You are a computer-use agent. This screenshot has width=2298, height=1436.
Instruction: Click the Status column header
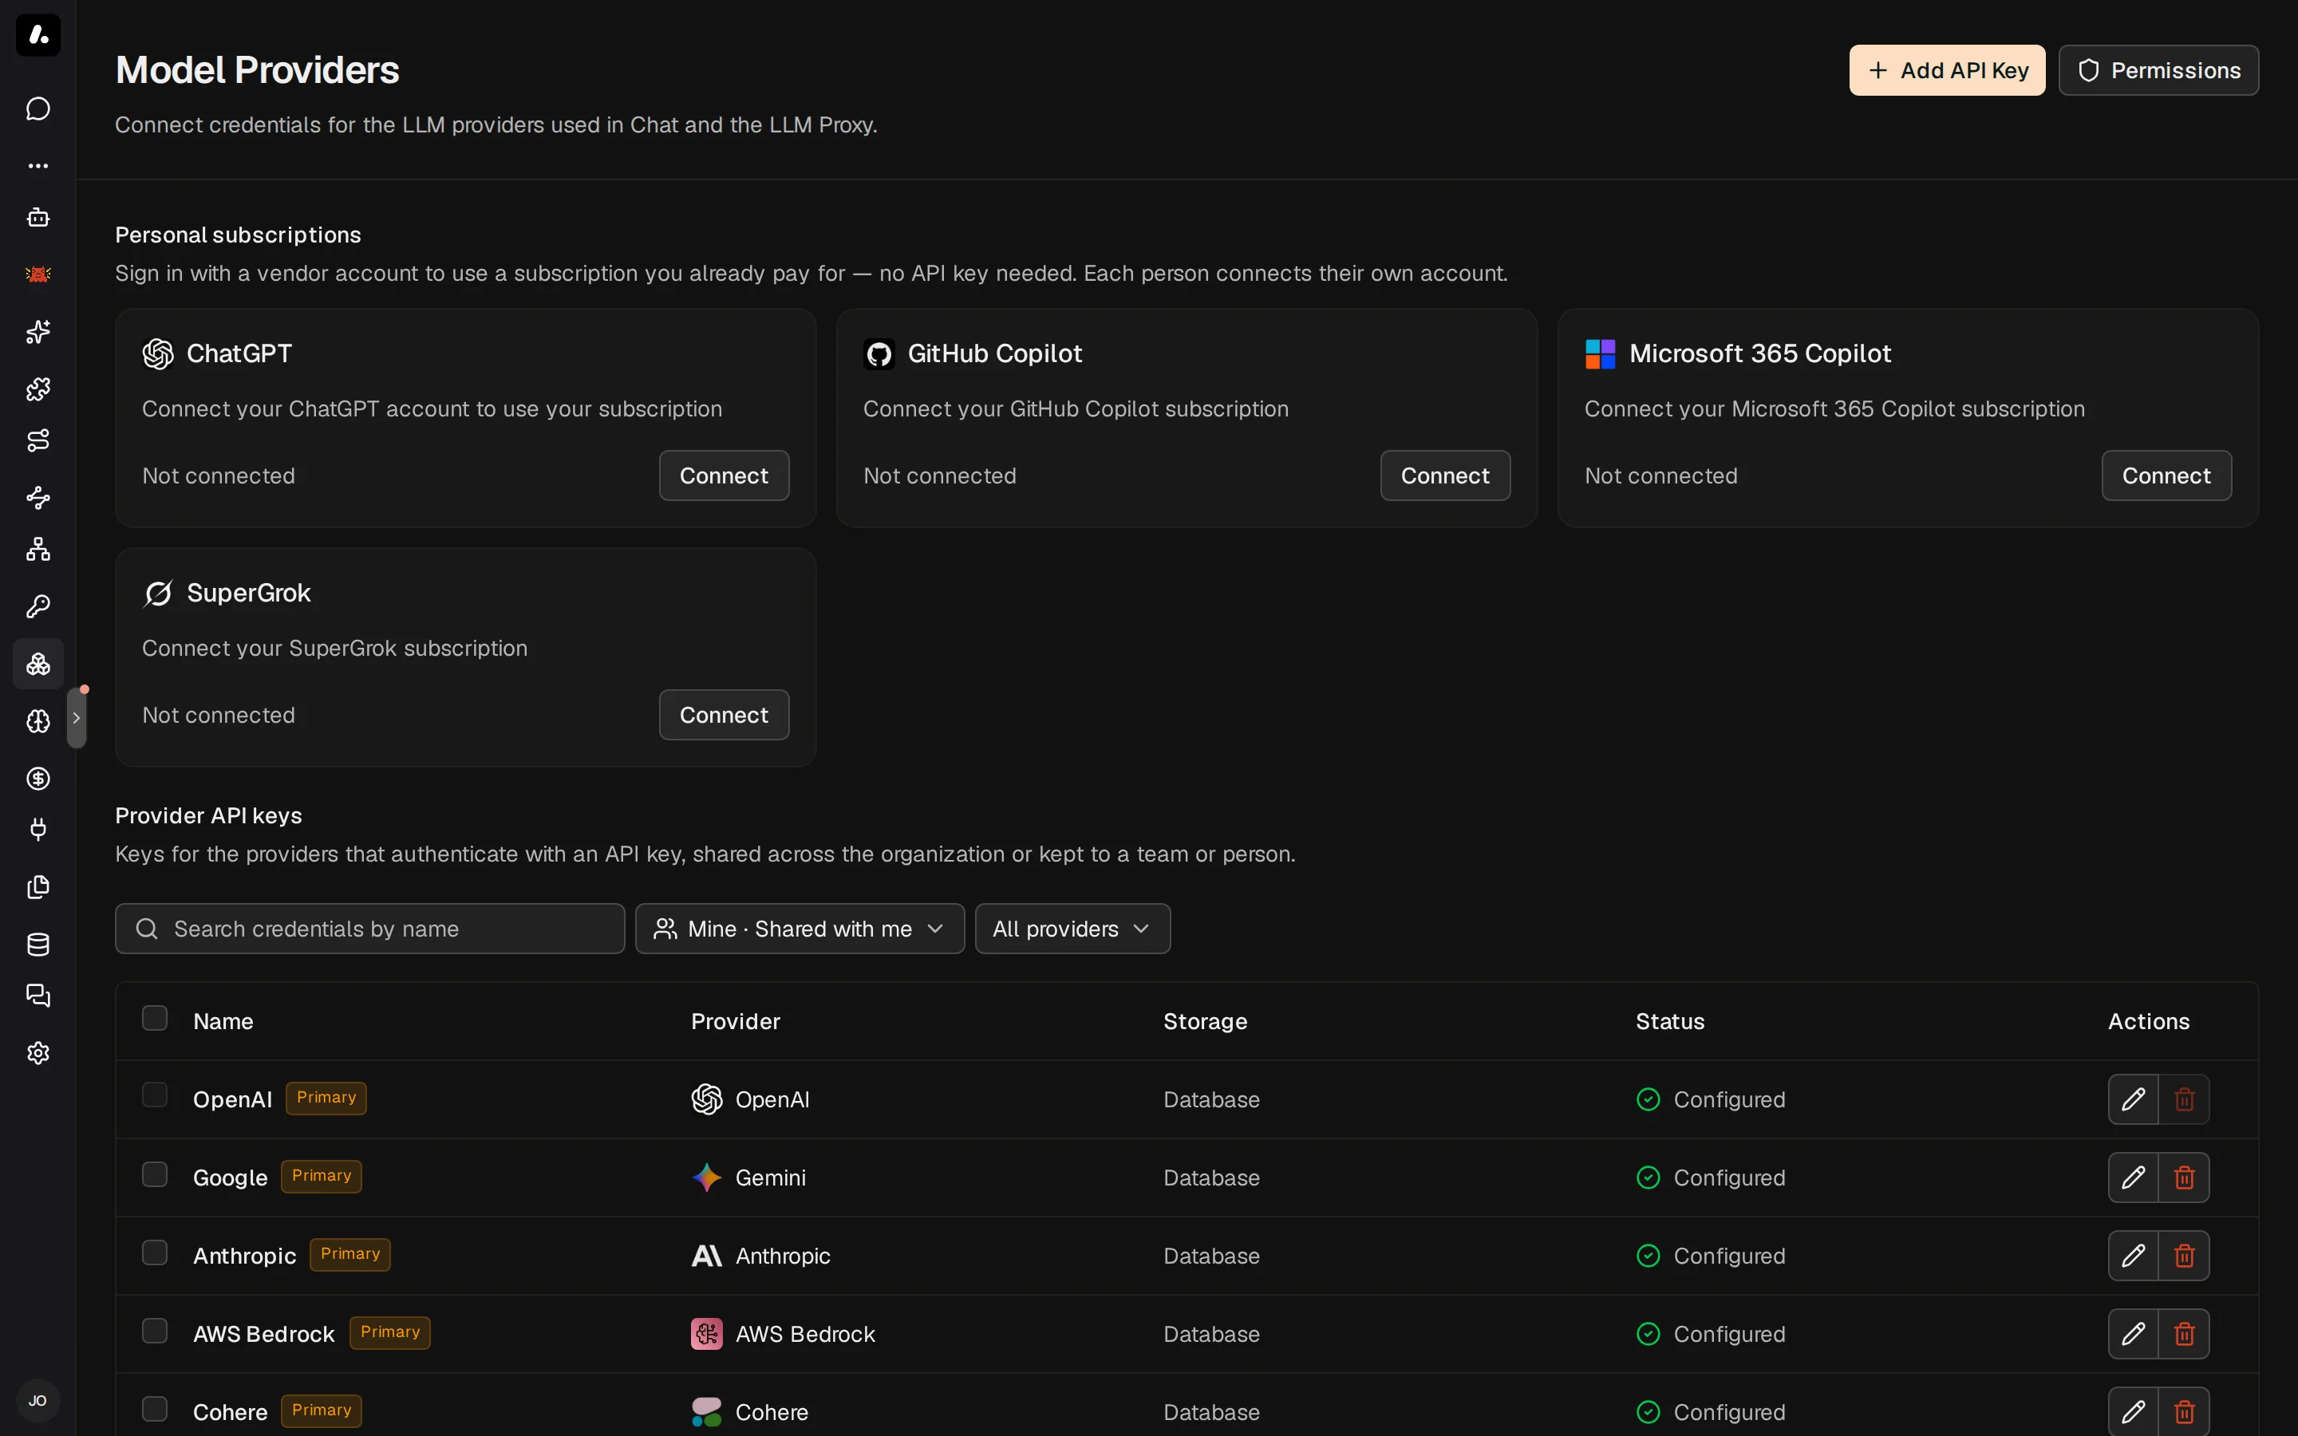click(x=1669, y=1021)
